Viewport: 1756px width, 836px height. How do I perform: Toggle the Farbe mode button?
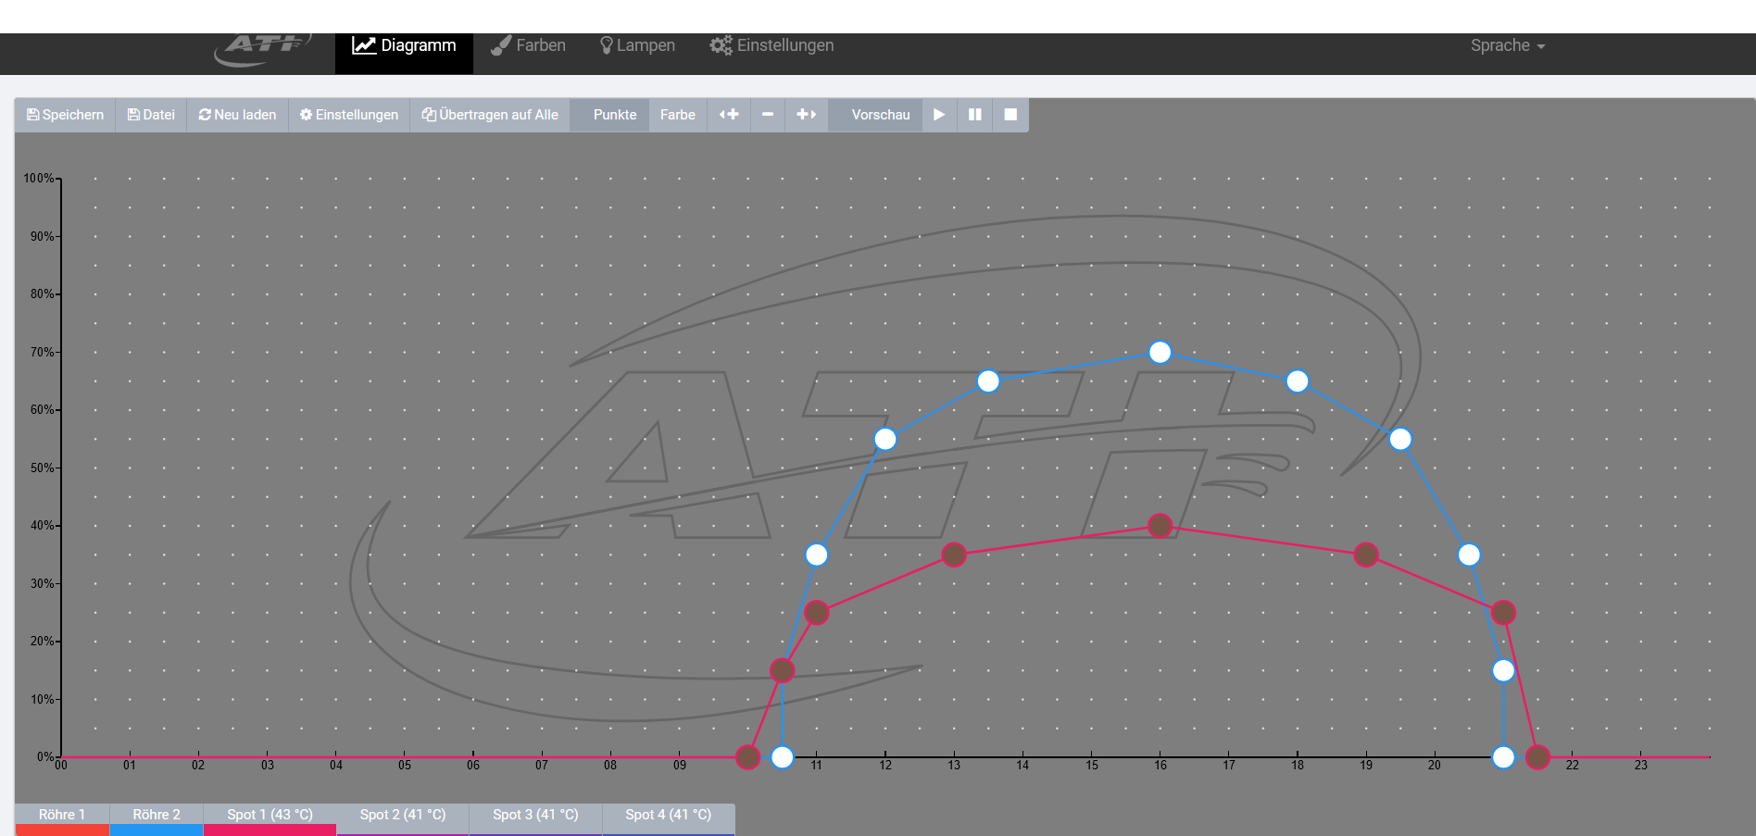(677, 115)
